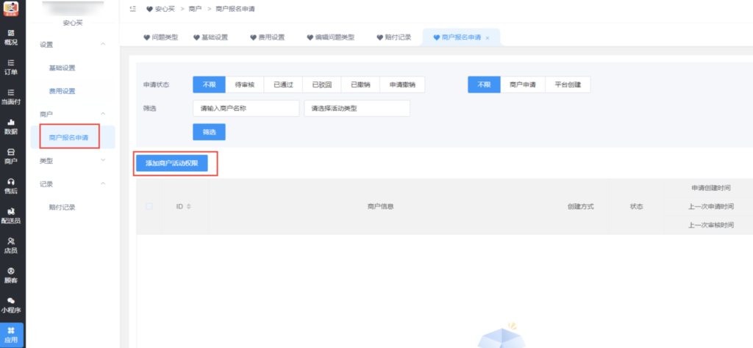
Task: Click the blue 筛选 button
Action: [x=209, y=132]
